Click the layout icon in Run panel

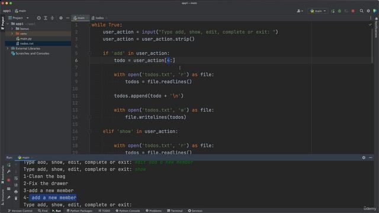9,189
